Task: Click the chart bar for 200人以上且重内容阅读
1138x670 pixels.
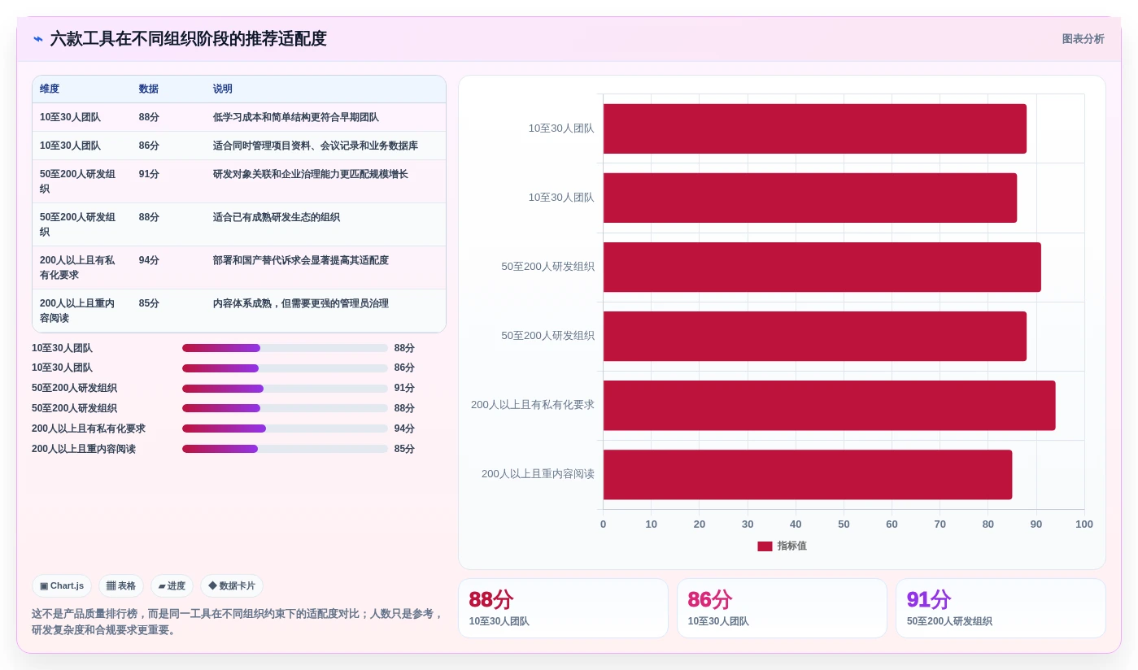Action: (808, 475)
